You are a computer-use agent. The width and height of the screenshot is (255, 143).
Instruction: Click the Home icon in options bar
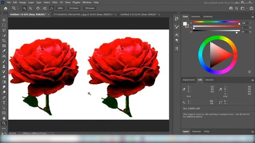[x=6, y=8]
